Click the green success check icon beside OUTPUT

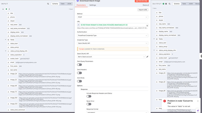tap(163, 4)
